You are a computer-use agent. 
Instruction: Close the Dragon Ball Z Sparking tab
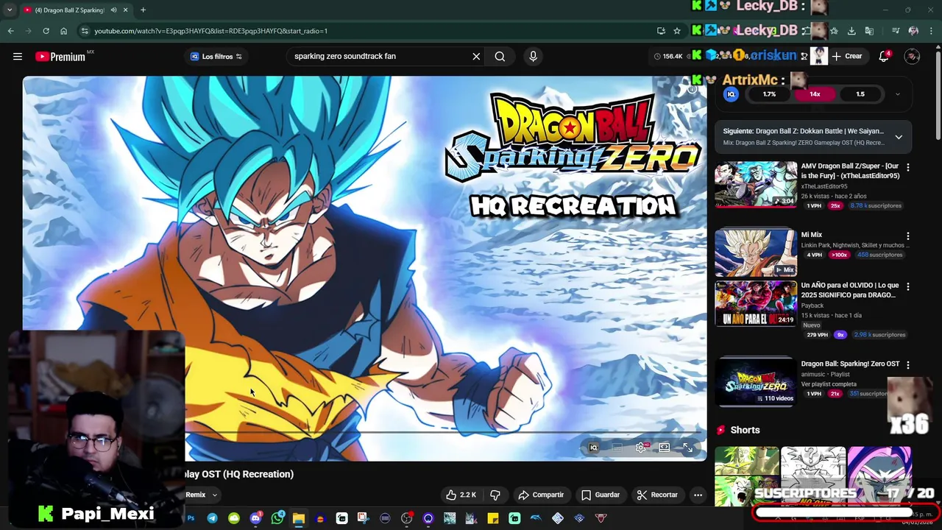click(125, 10)
